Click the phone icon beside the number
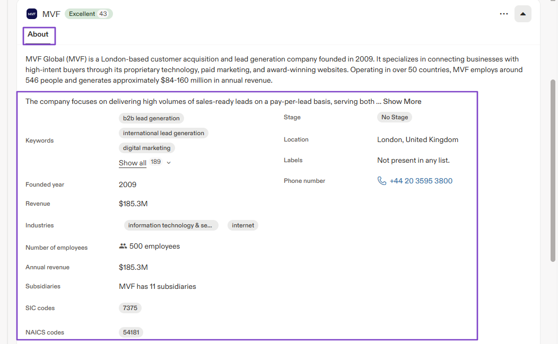 click(381, 181)
